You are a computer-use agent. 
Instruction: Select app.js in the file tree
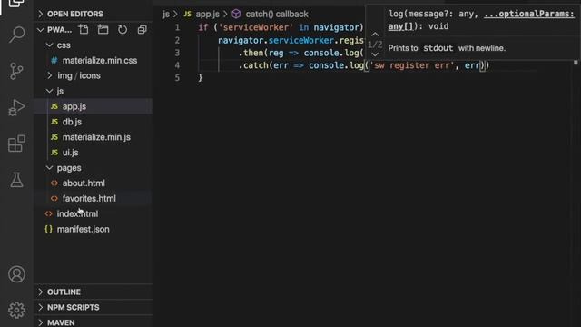[93, 106]
